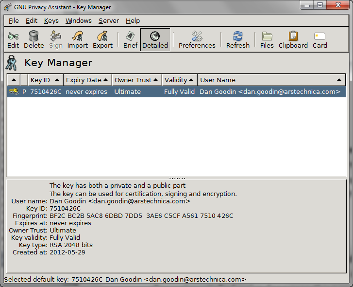This screenshot has height=287, width=353.
Task: Click the Refresh icon
Action: [x=238, y=36]
